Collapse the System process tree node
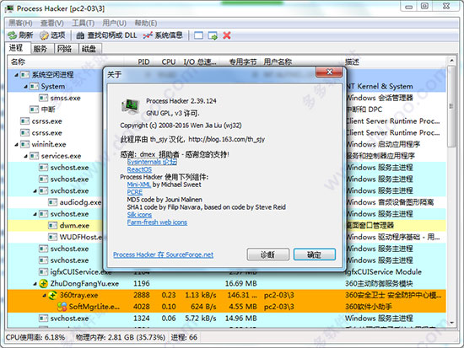The width and height of the screenshot is (464, 348). coord(26,87)
